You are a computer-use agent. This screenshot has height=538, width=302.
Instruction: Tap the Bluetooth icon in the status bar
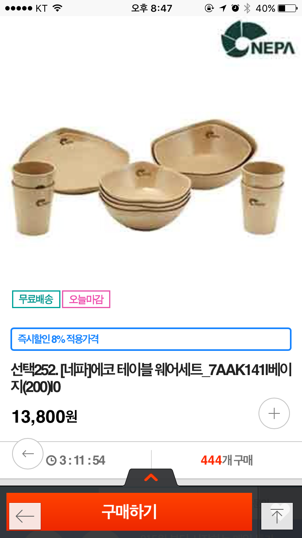[247, 8]
